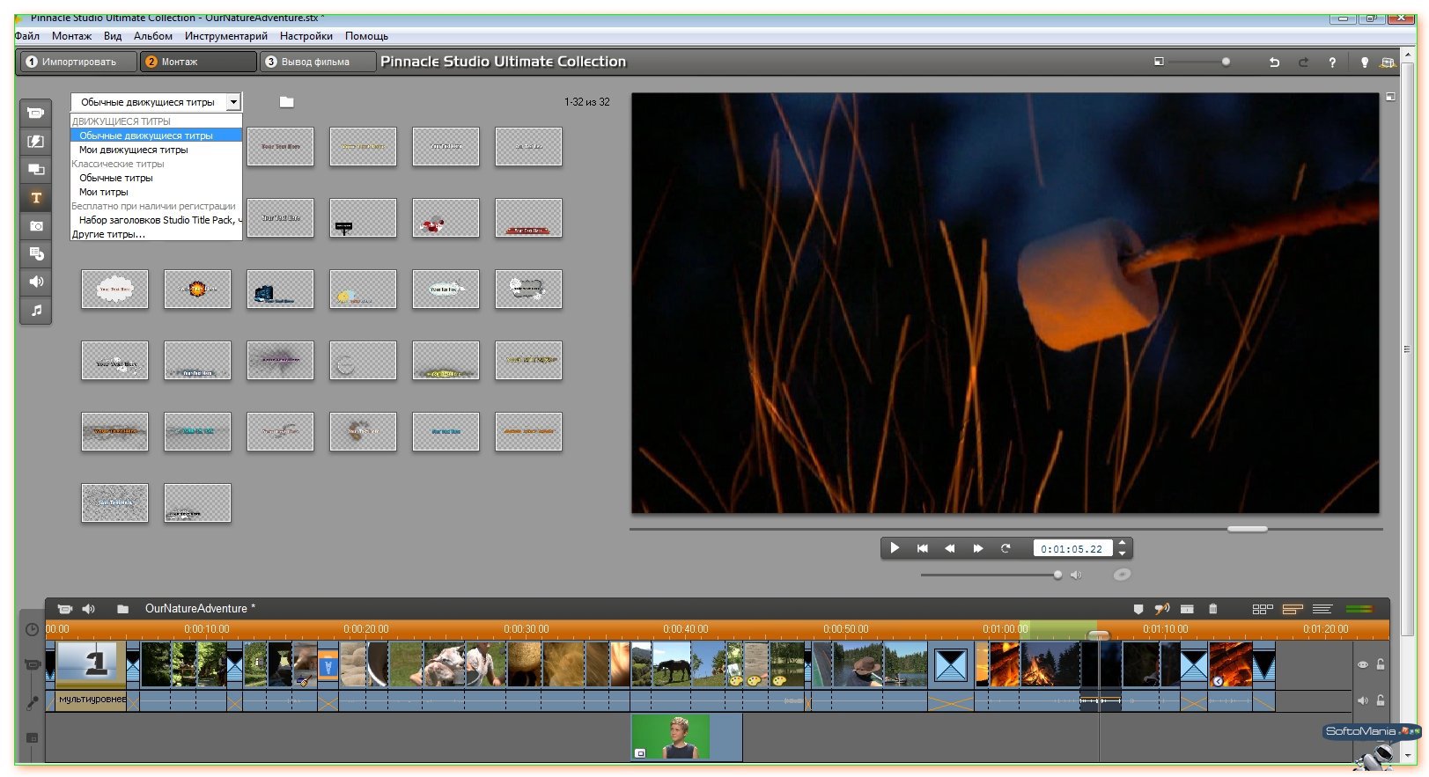Image resolution: width=1429 pixels, height=777 pixels.
Task: Click the Play button under the preview
Action: click(x=895, y=548)
